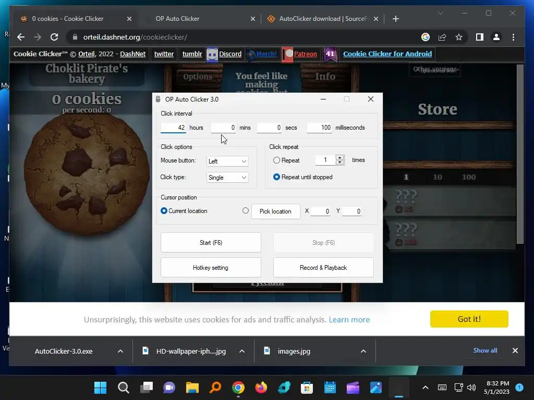Expand AutoClicker-3.0.exe download options

(x=120, y=351)
